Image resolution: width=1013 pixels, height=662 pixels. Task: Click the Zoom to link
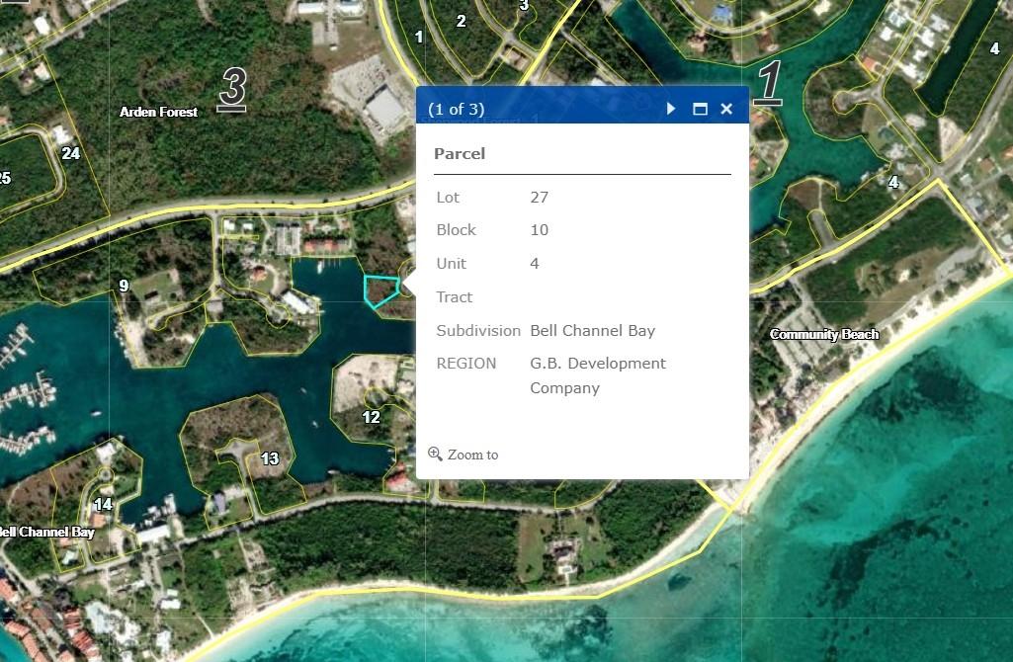[x=472, y=455]
